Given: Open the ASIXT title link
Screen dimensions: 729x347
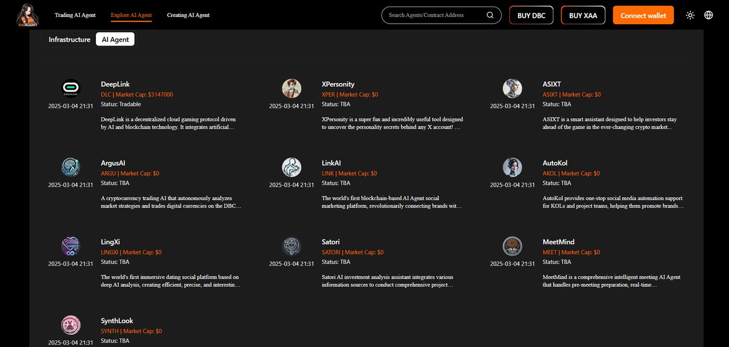Looking at the screenshot, I should [552, 84].
